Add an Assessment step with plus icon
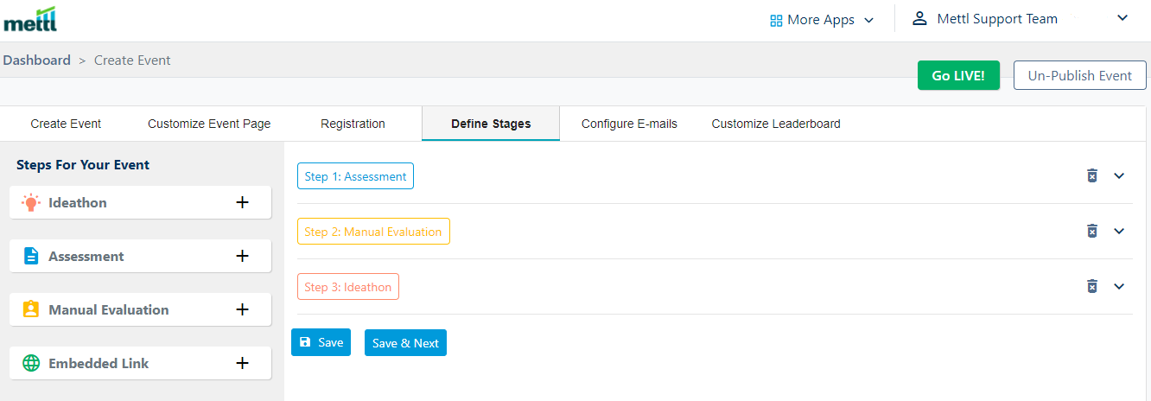The width and height of the screenshot is (1151, 401). (x=243, y=256)
